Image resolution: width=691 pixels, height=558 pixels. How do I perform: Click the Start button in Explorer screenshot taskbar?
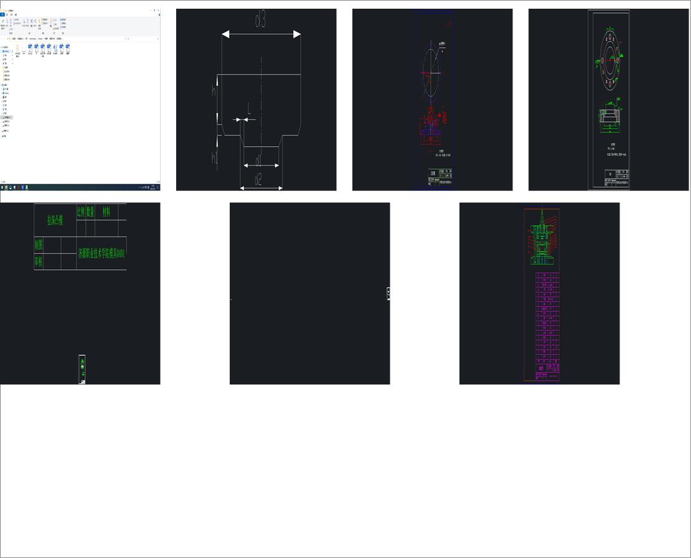click(x=2, y=187)
